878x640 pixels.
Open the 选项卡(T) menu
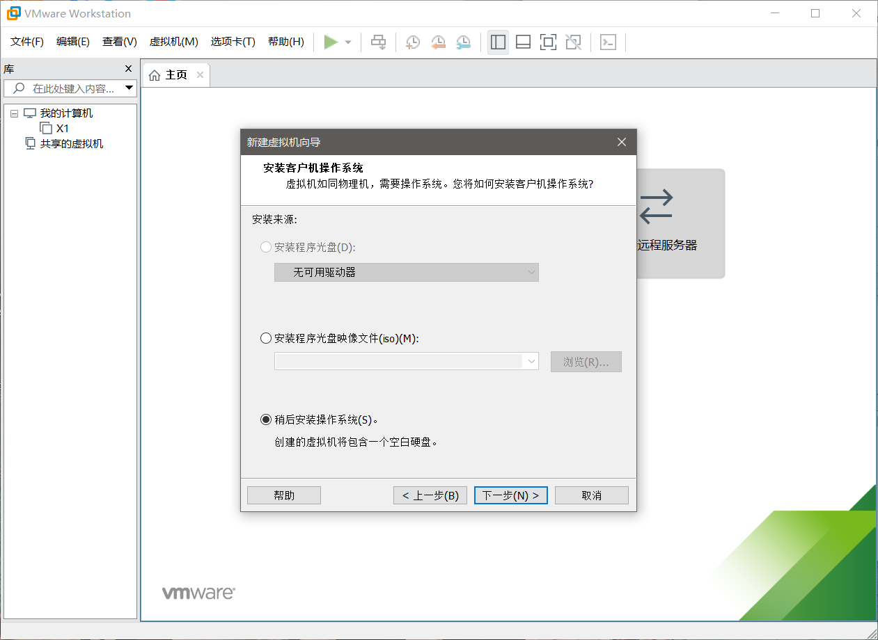233,42
